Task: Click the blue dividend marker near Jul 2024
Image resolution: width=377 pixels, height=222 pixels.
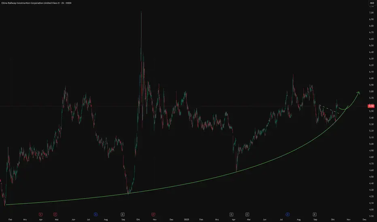Action: click(95, 214)
